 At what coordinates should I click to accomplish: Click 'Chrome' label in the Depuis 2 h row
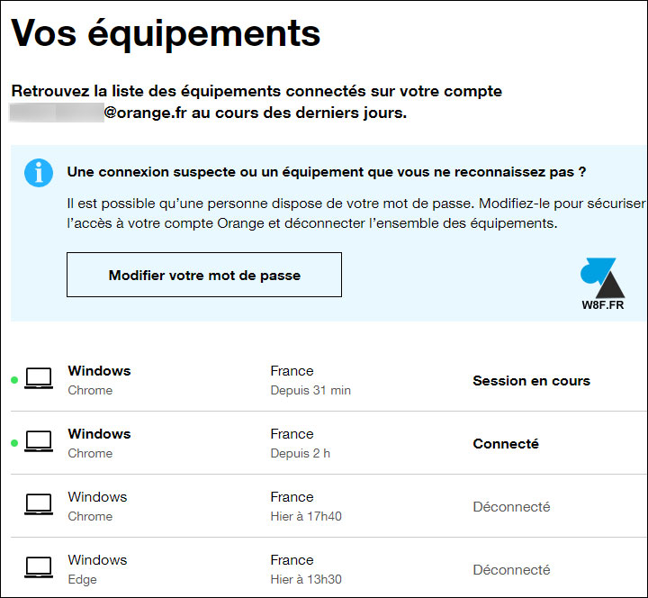(x=90, y=453)
